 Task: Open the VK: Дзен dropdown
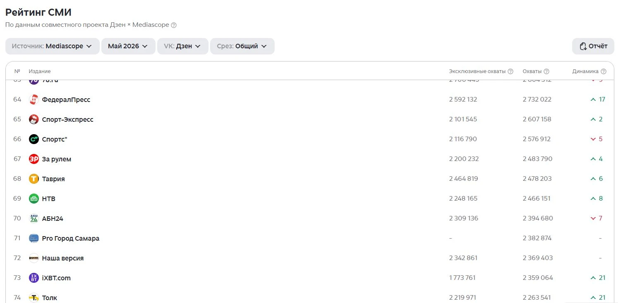[x=182, y=46]
